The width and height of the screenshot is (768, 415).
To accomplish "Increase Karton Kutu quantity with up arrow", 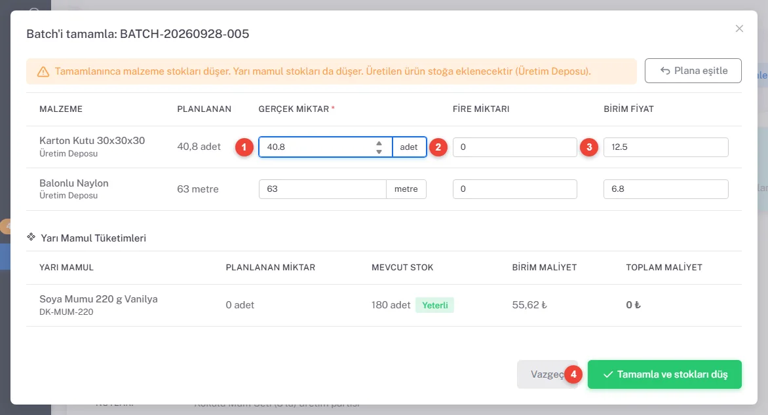I will pos(379,143).
